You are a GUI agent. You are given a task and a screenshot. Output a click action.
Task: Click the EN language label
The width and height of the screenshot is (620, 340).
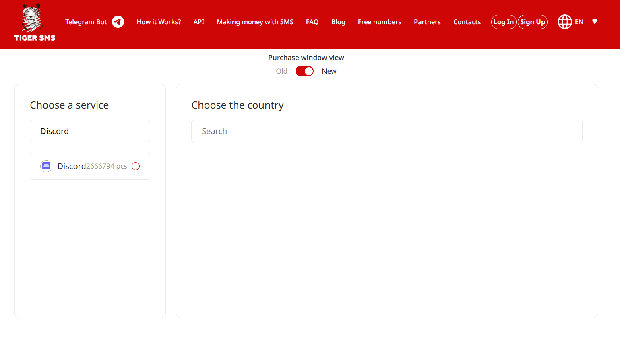tap(579, 22)
